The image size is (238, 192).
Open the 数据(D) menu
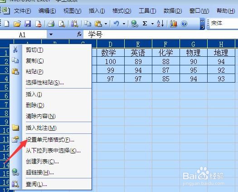[173, 11]
